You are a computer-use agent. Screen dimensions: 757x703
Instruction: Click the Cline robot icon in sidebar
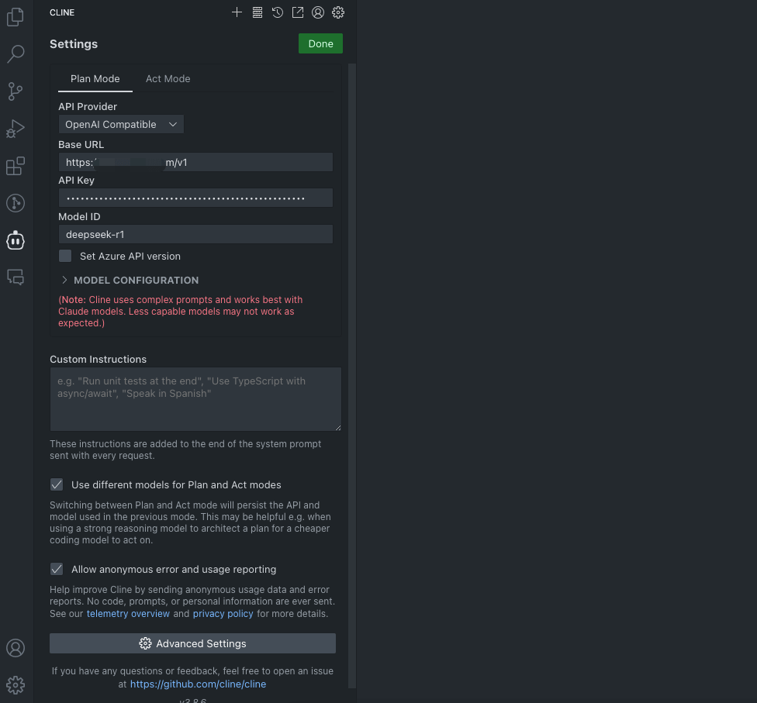click(16, 240)
